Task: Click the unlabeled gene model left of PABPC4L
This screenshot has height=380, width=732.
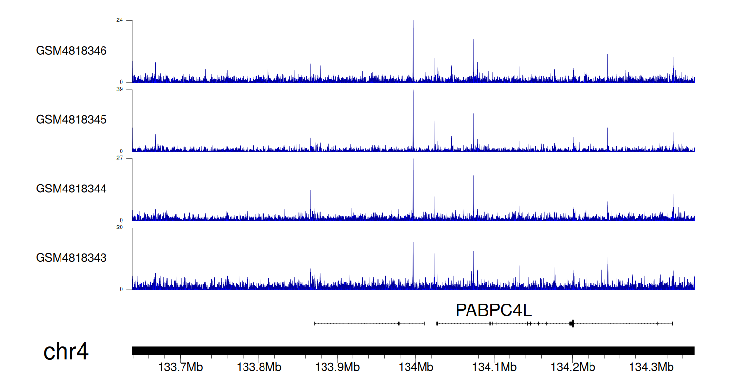Action: (x=369, y=323)
